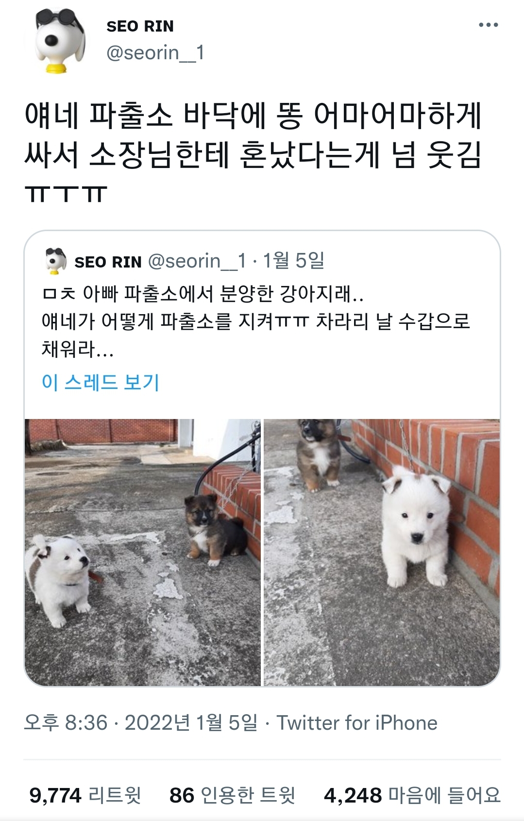The width and height of the screenshot is (524, 821).
Task: Open the @seorin__1 handle at top
Action: [x=155, y=53]
